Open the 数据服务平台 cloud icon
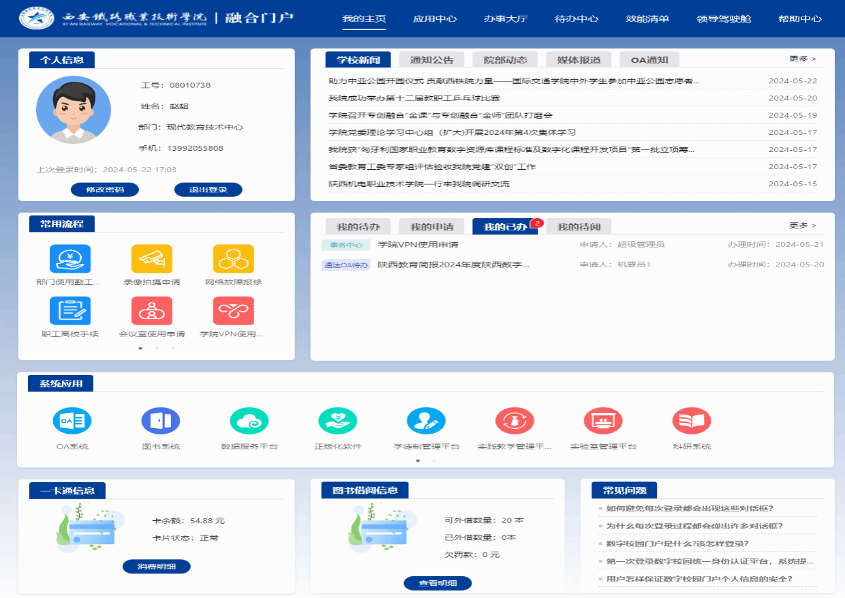This screenshot has height=598, width=845. coord(249,421)
